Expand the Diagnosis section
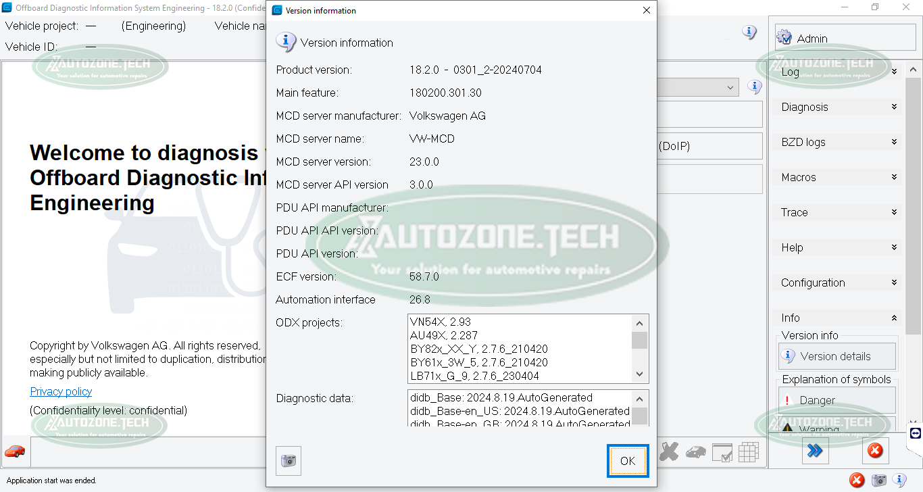923x492 pixels. [x=838, y=107]
